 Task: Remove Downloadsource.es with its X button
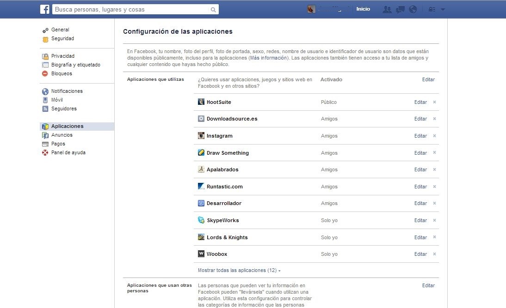coord(434,119)
